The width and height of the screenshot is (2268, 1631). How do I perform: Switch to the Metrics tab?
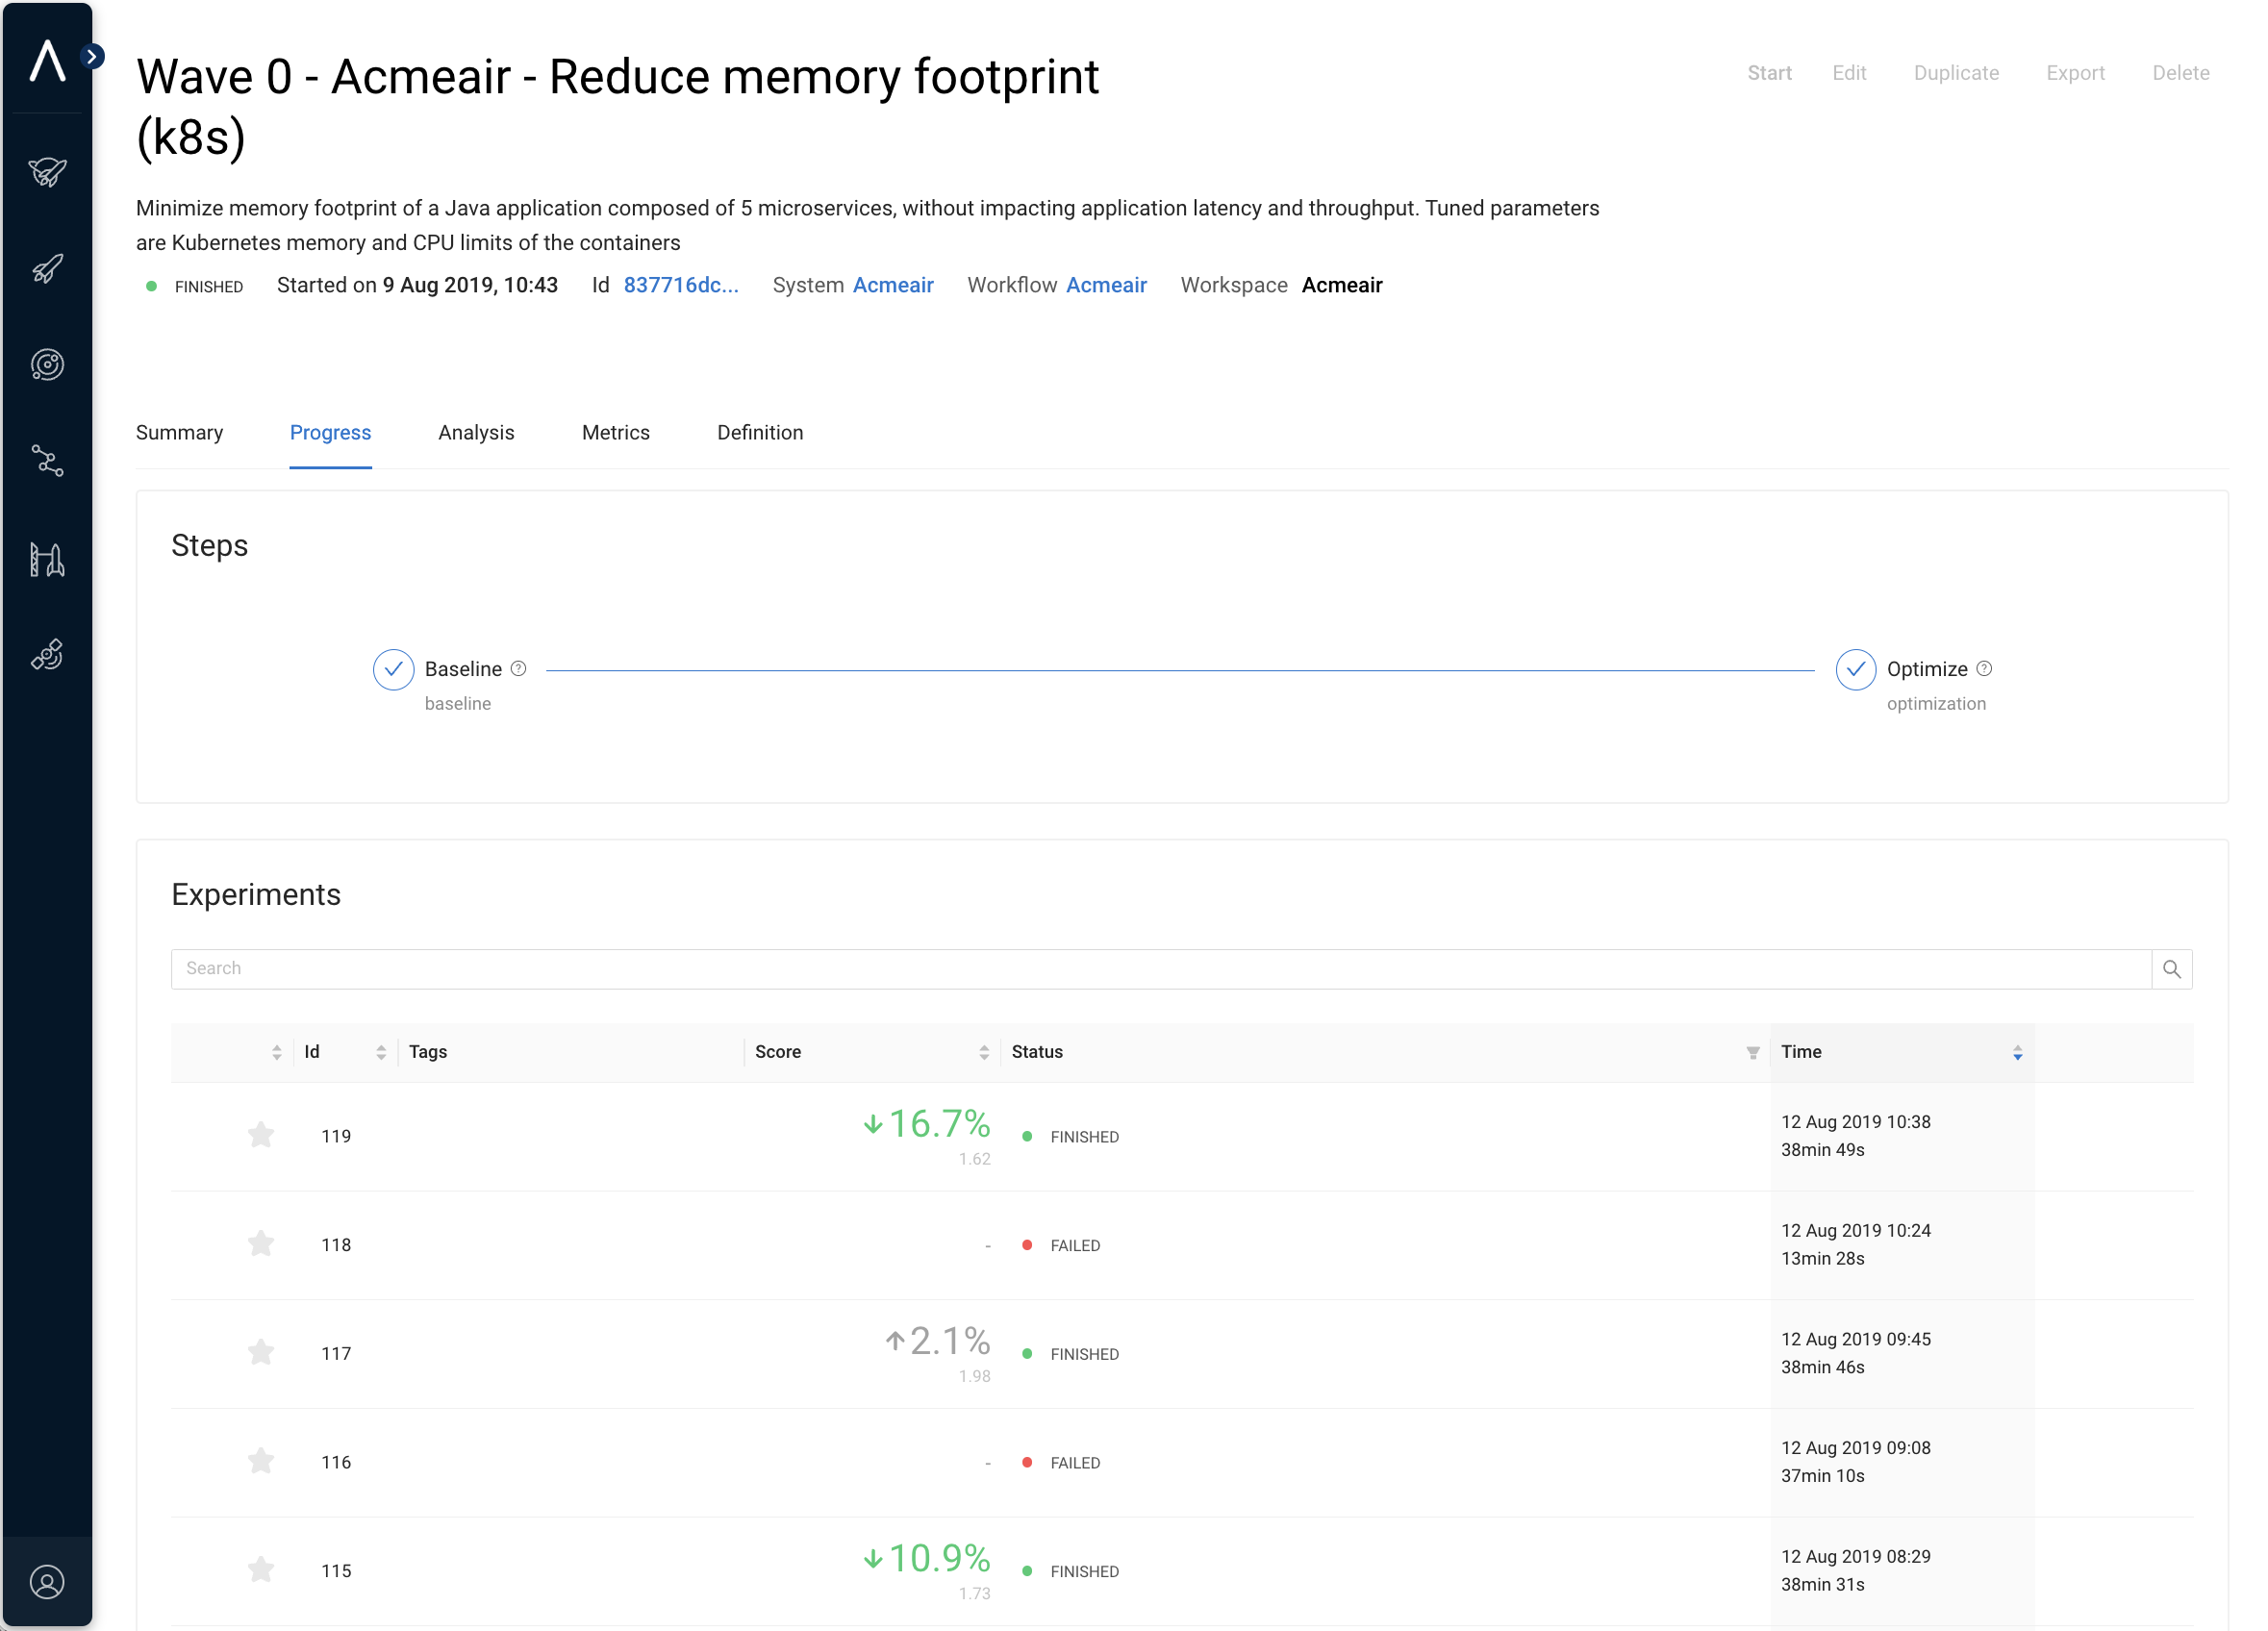coord(615,432)
